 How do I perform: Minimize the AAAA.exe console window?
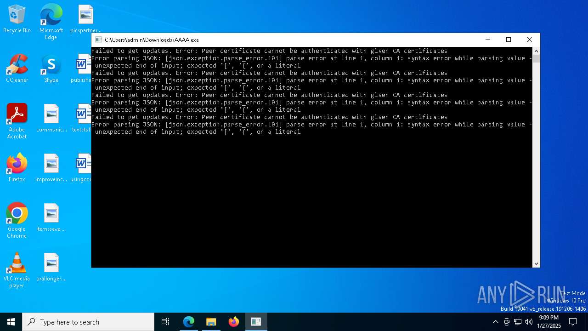[487, 40]
